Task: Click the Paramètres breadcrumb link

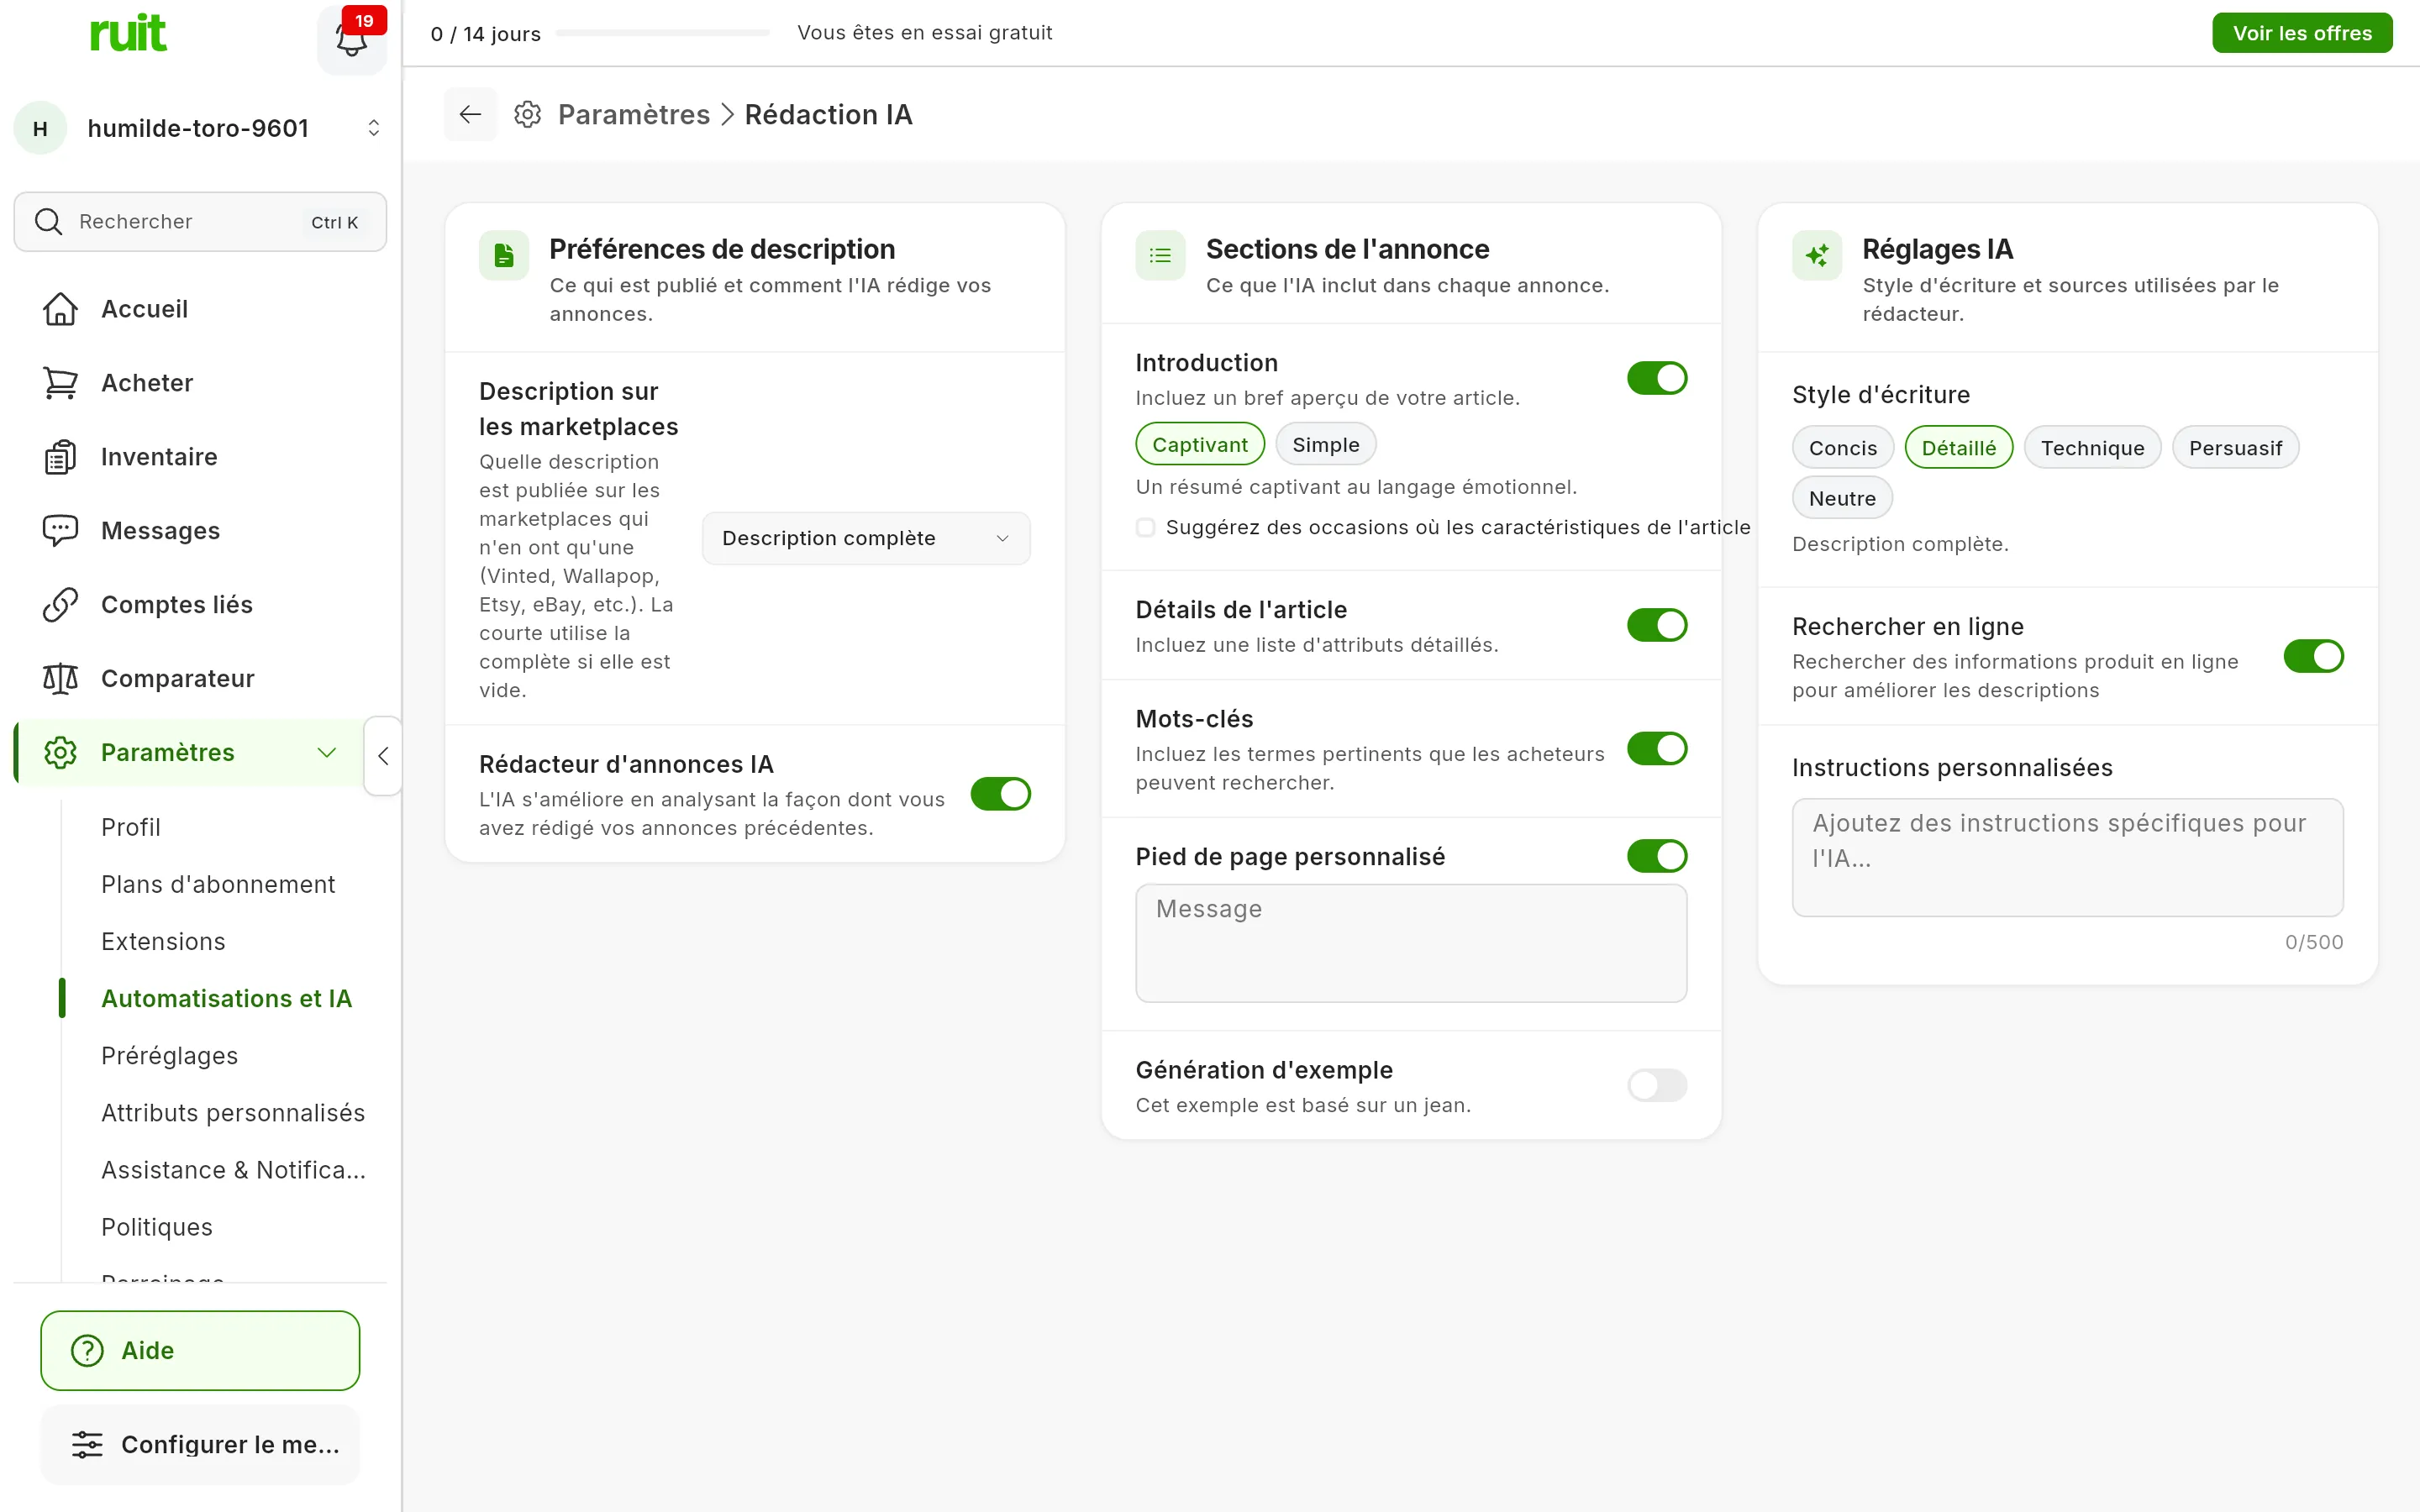Action: [634, 115]
